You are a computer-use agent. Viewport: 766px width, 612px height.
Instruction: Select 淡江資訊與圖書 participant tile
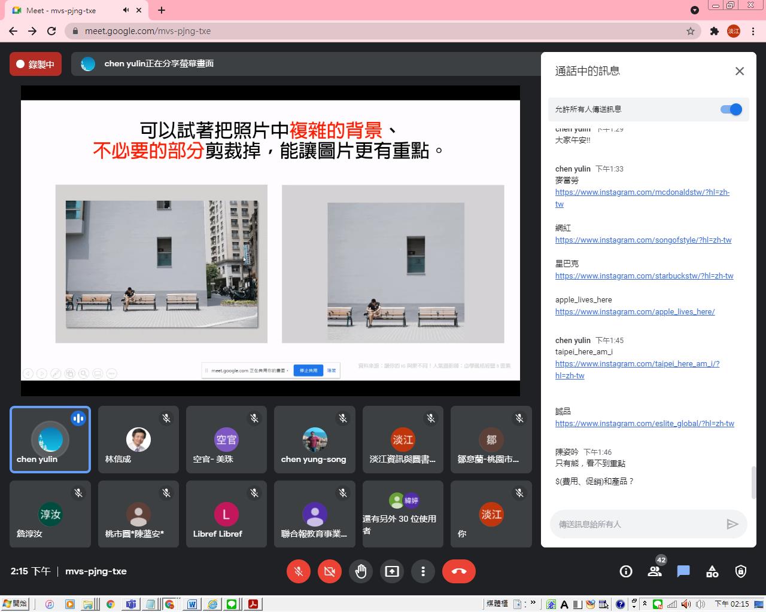pos(403,439)
